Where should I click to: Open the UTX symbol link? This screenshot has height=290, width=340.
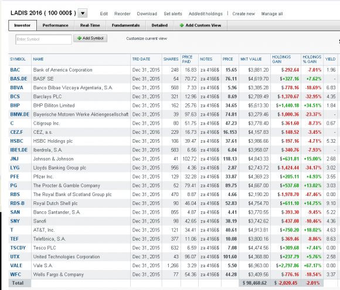coord(15,257)
